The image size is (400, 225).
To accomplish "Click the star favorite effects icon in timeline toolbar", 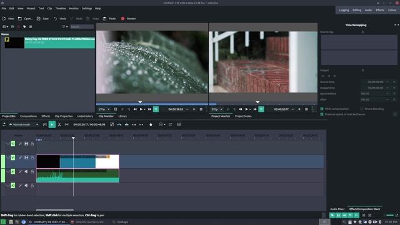I will click(x=151, y=124).
